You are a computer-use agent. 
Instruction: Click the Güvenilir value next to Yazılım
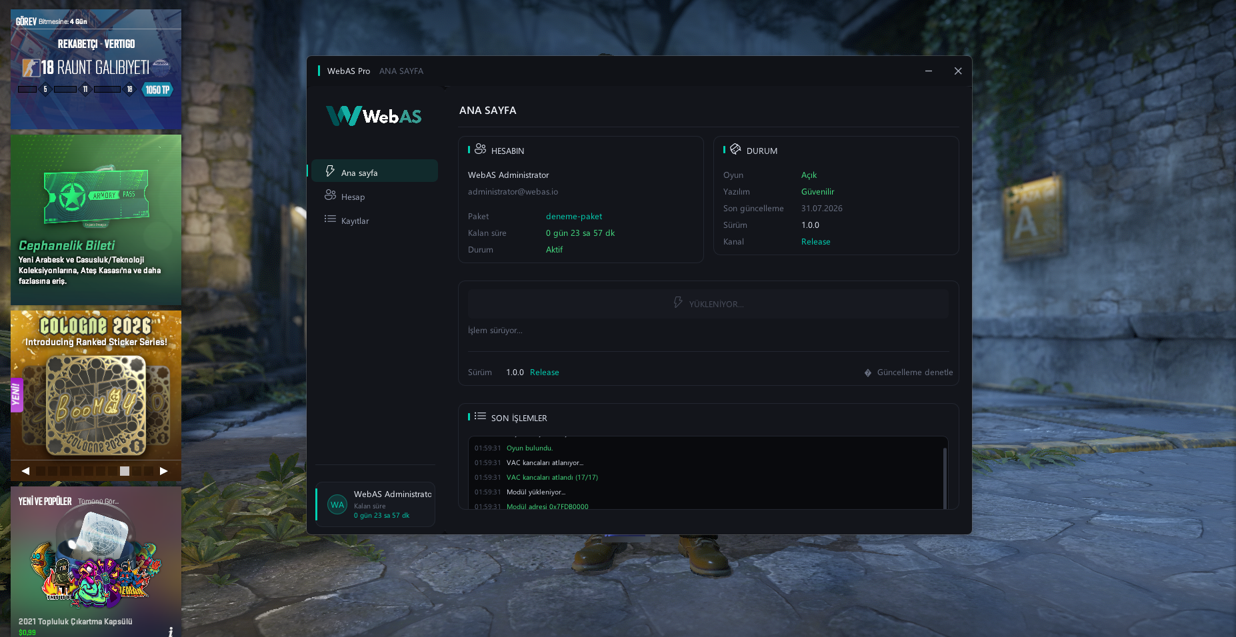pyautogui.click(x=817, y=192)
